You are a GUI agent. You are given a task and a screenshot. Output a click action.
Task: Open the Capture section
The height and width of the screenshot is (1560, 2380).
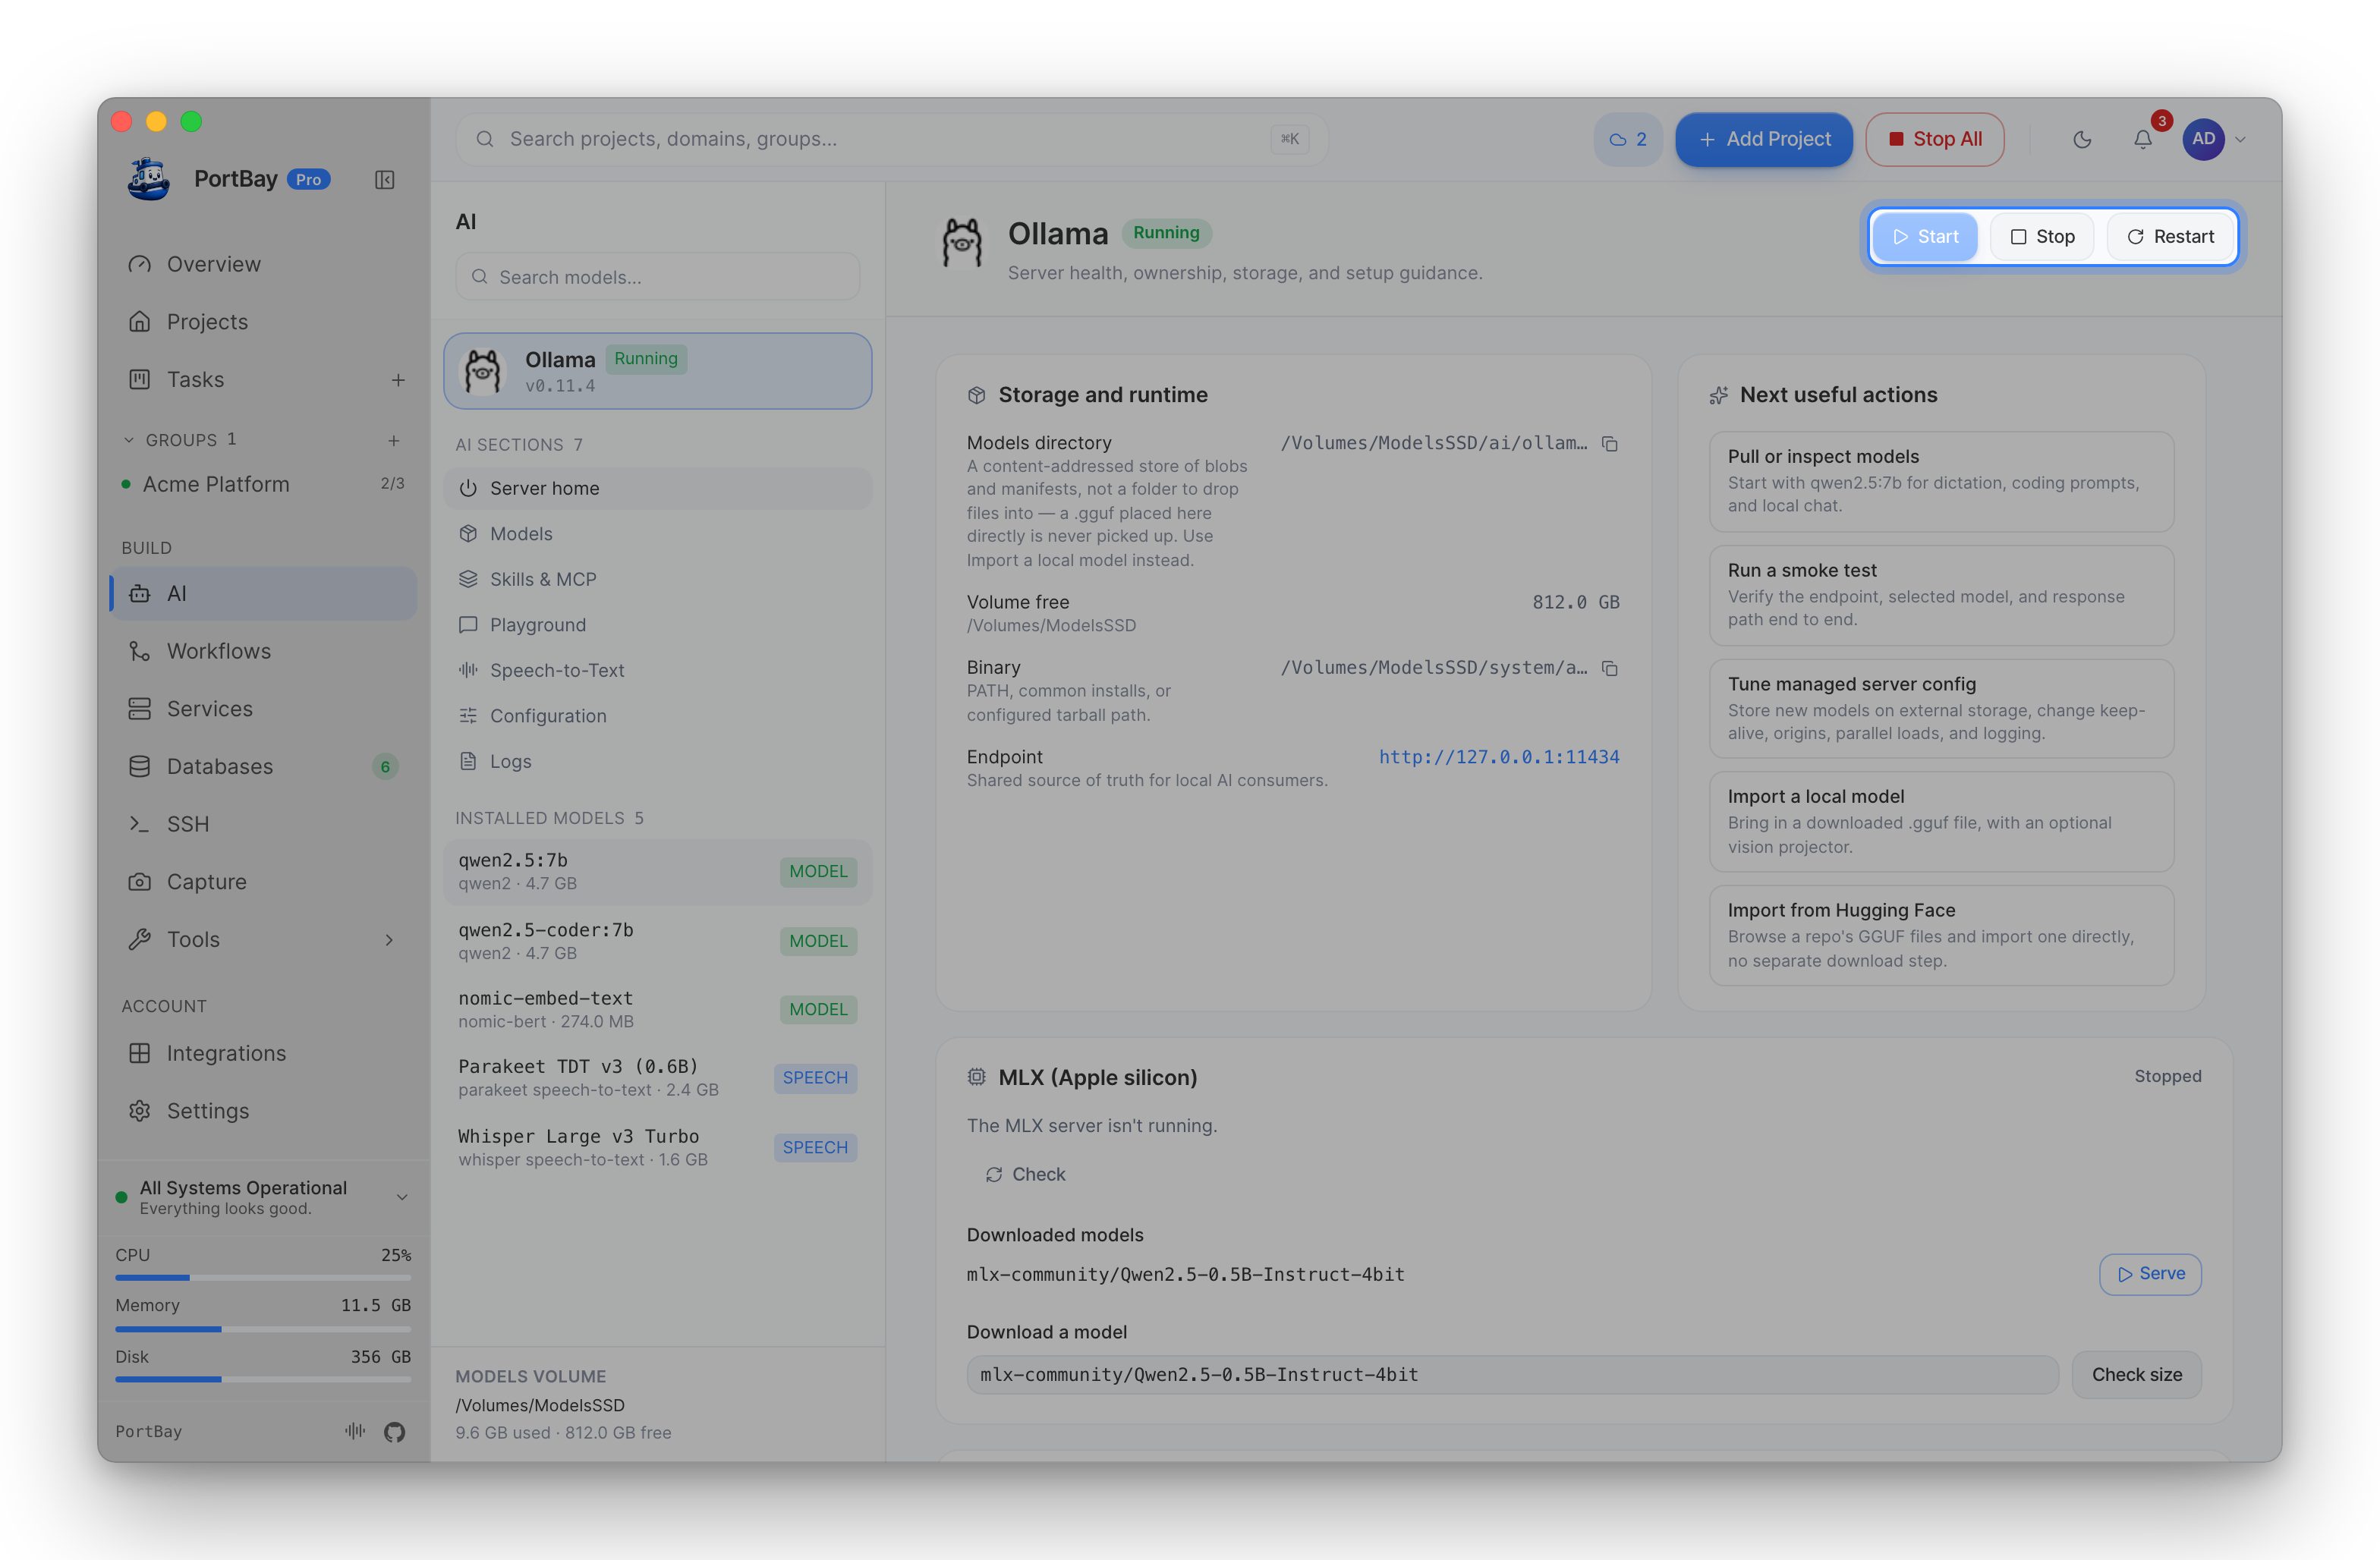(263, 882)
